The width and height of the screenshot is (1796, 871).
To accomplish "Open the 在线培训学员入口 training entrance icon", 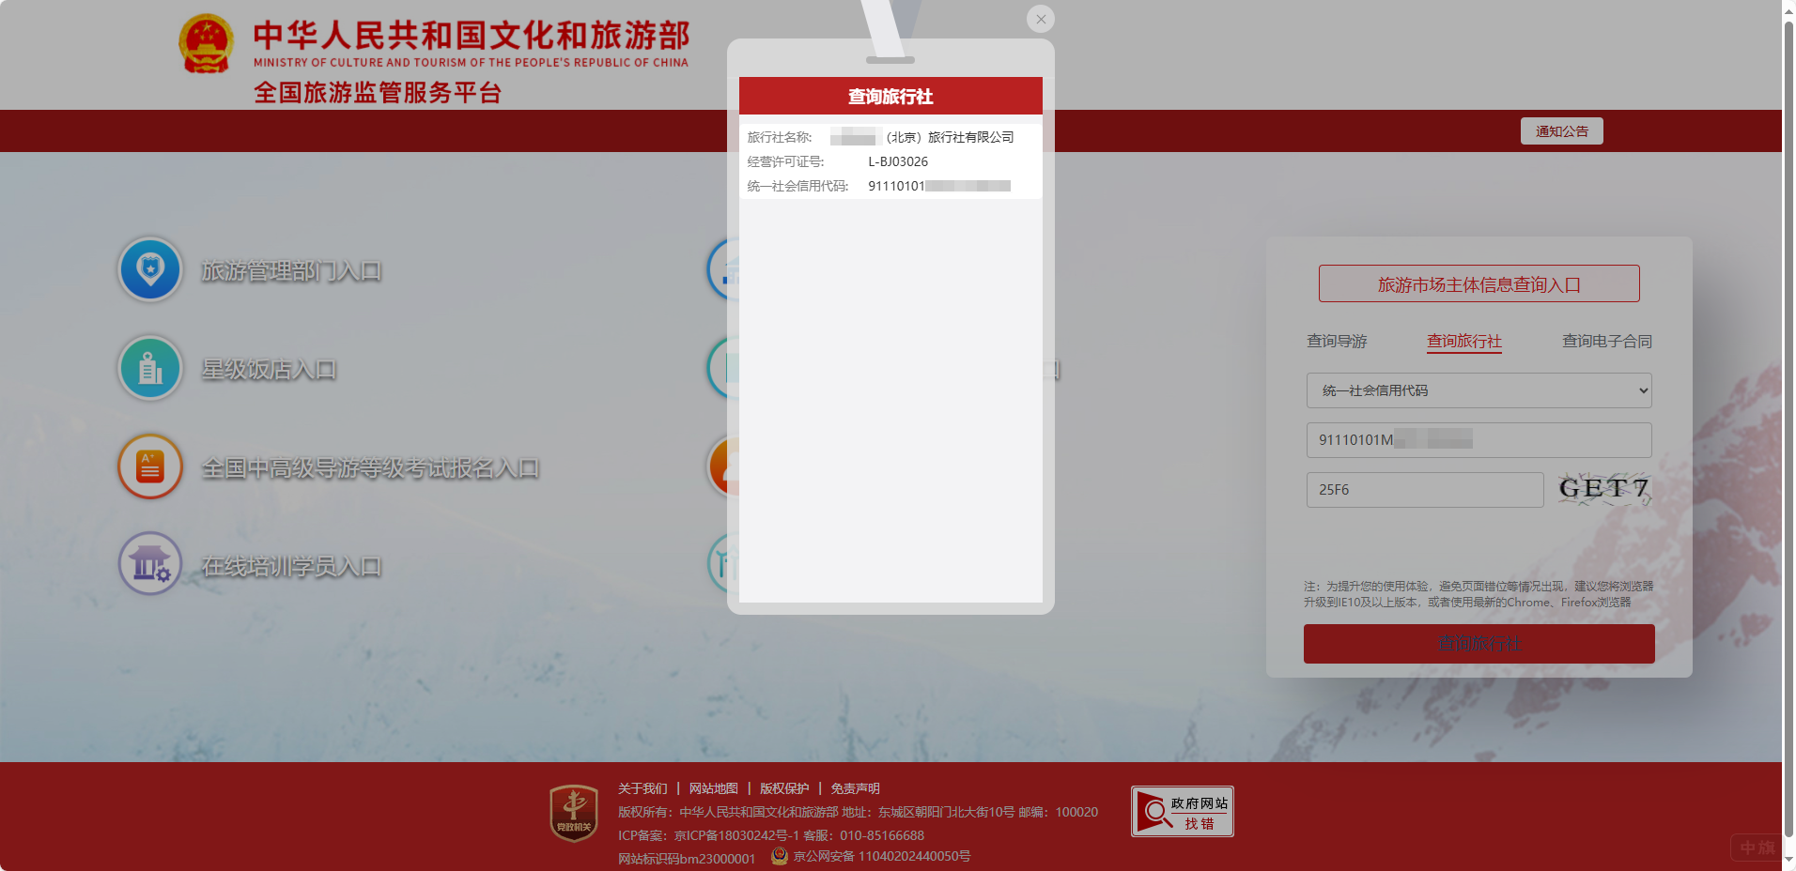I will [x=149, y=563].
